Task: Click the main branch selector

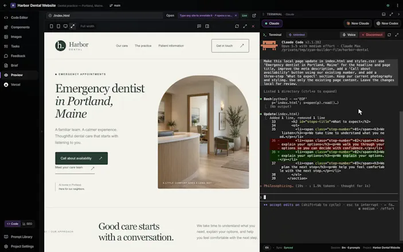Action: (115, 5)
